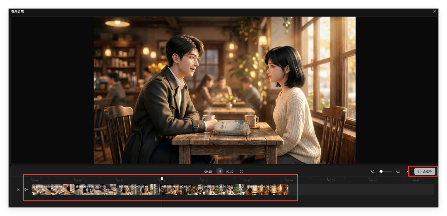Viewport: 447px width, 216px height.
Task: Select clip 分镜视频-#1 on the timeline
Action: 53,190
